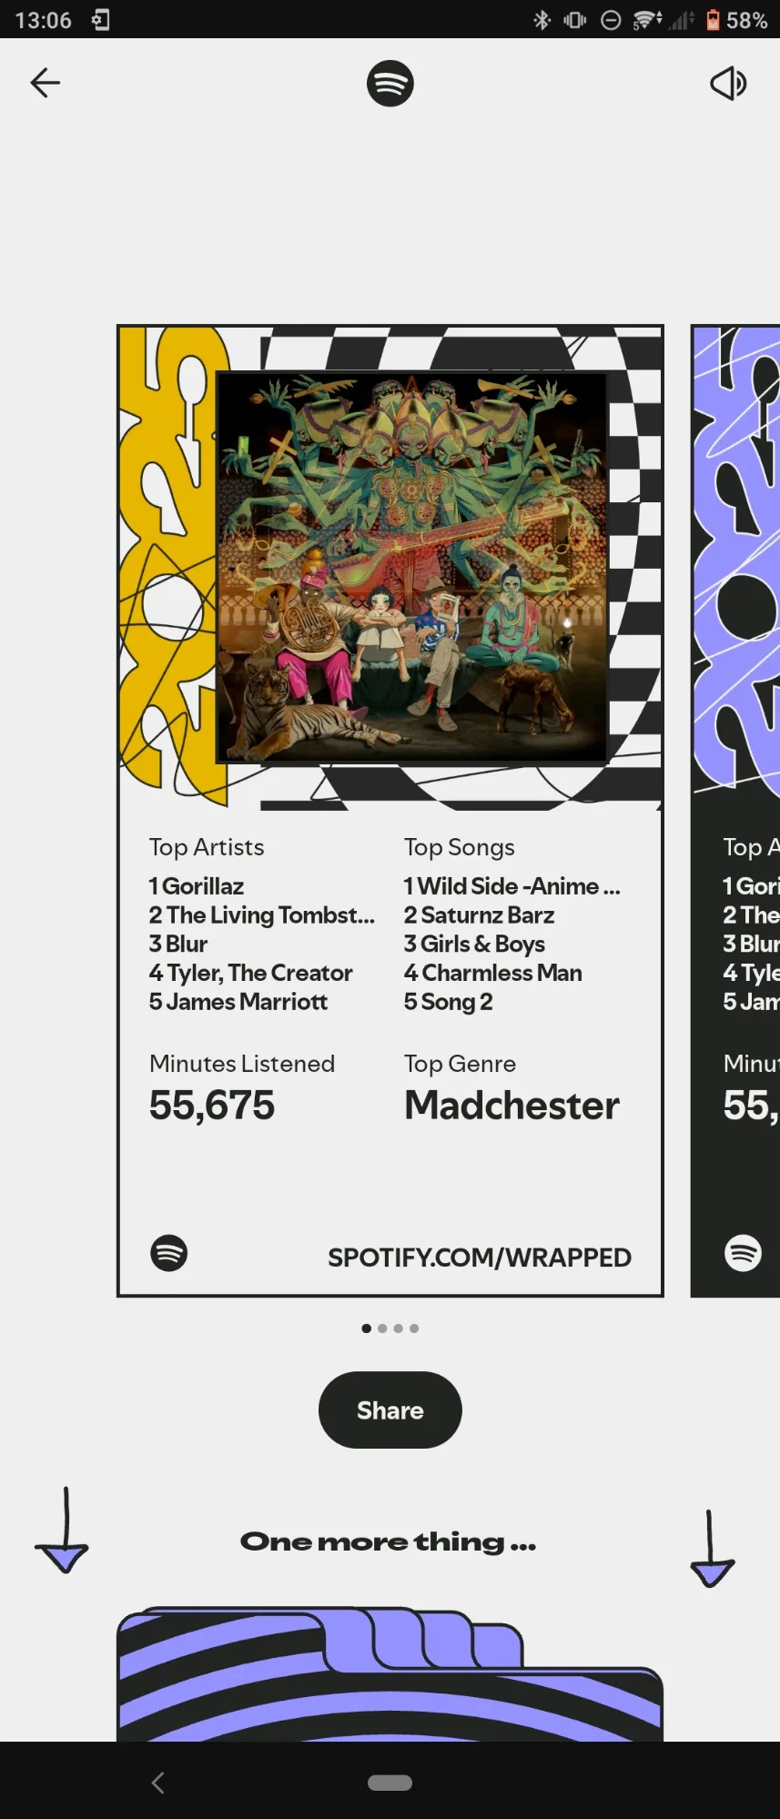Tap the Spotify logo at top

point(390,84)
